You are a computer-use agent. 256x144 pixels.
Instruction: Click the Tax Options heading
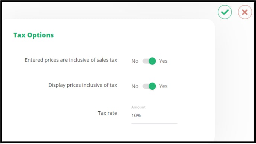[33, 35]
